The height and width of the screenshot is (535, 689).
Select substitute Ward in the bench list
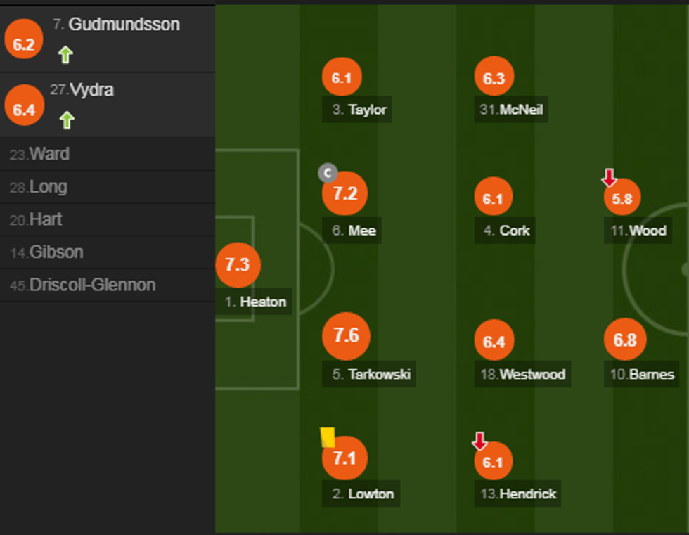point(49,154)
